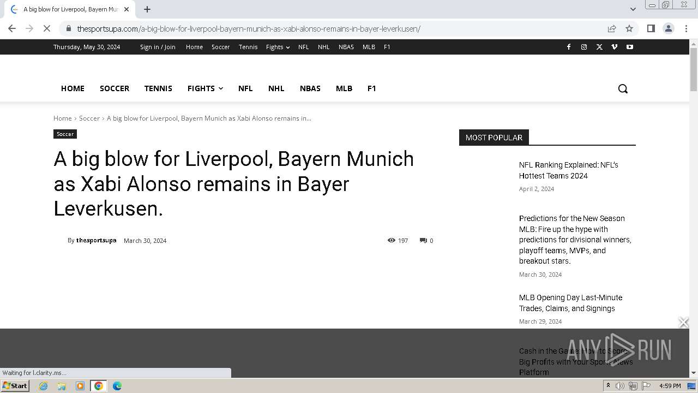Screen dimensions: 698x393
Task: Open Soccer link in top bar
Action: click(x=221, y=47)
